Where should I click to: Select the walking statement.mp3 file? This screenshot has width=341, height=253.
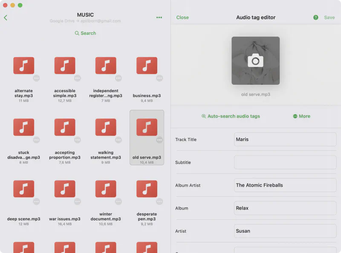point(106,127)
